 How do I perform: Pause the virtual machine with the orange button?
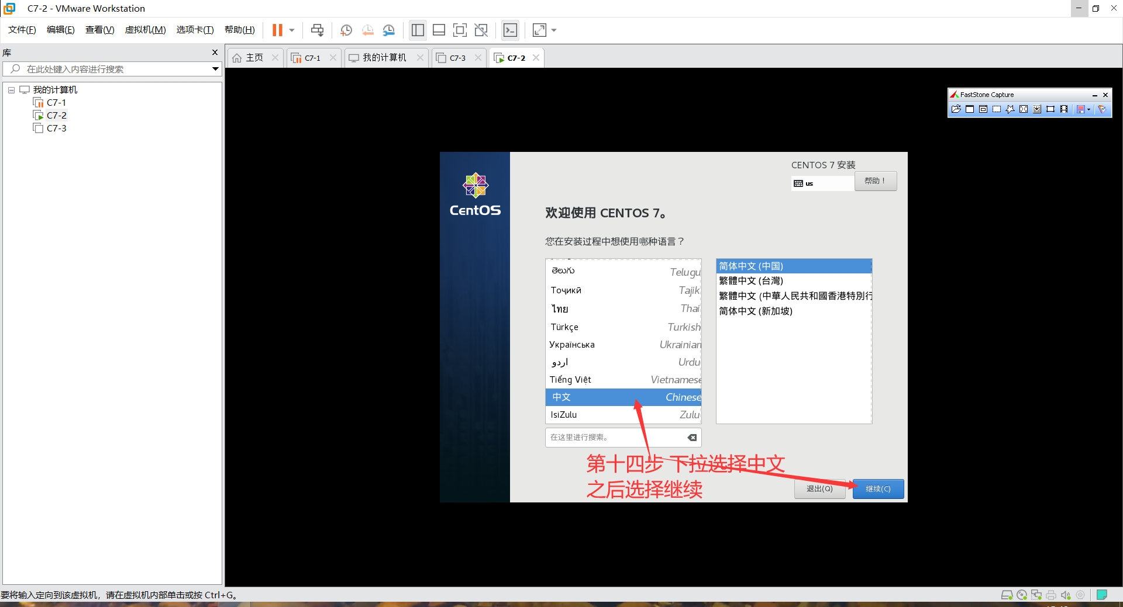[x=277, y=30]
